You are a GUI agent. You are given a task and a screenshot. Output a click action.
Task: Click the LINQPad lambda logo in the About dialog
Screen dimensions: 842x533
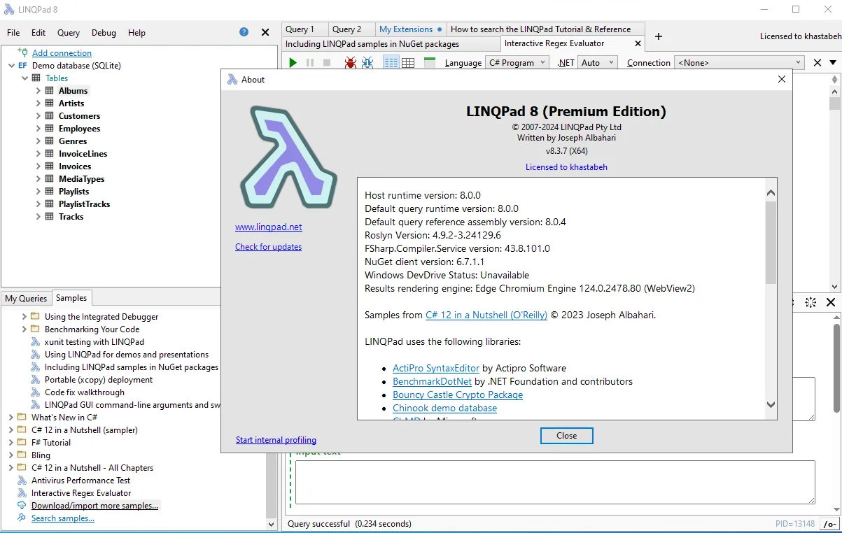(x=288, y=157)
